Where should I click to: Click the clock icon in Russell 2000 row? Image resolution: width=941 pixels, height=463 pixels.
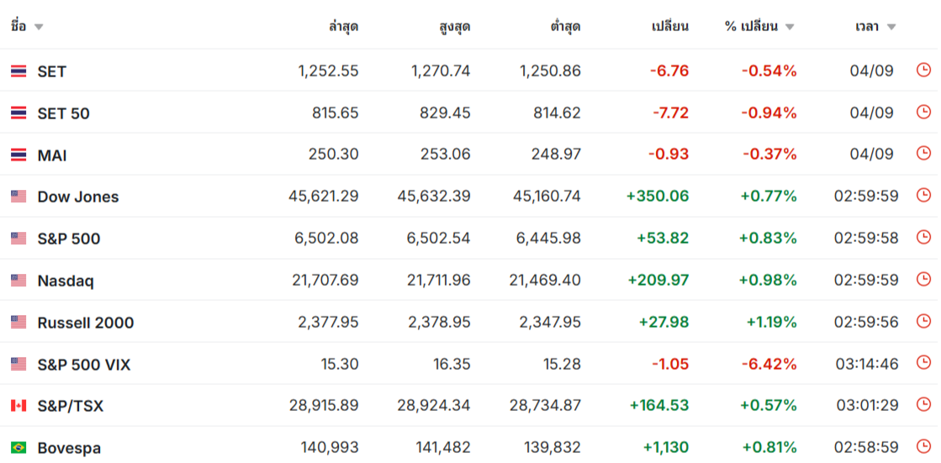(923, 322)
